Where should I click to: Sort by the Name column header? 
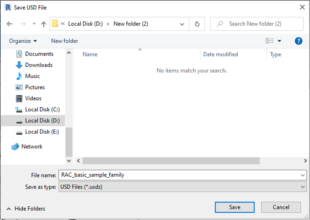pos(90,54)
